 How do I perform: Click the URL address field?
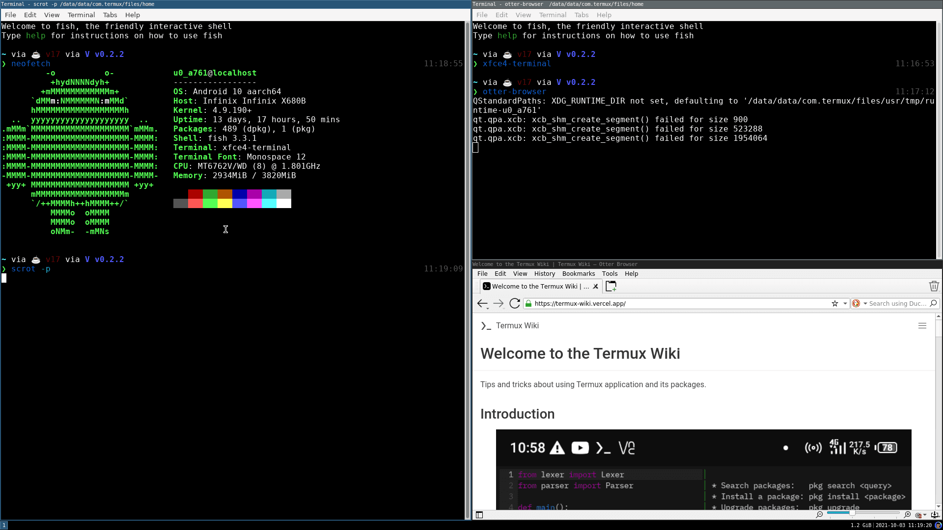pos(678,303)
